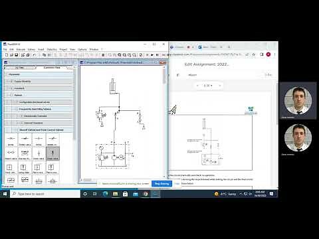Image resolution: width=319 pixels, height=239 pixels.
Task: Collapse the Valves library group
Action: [x=12, y=95]
